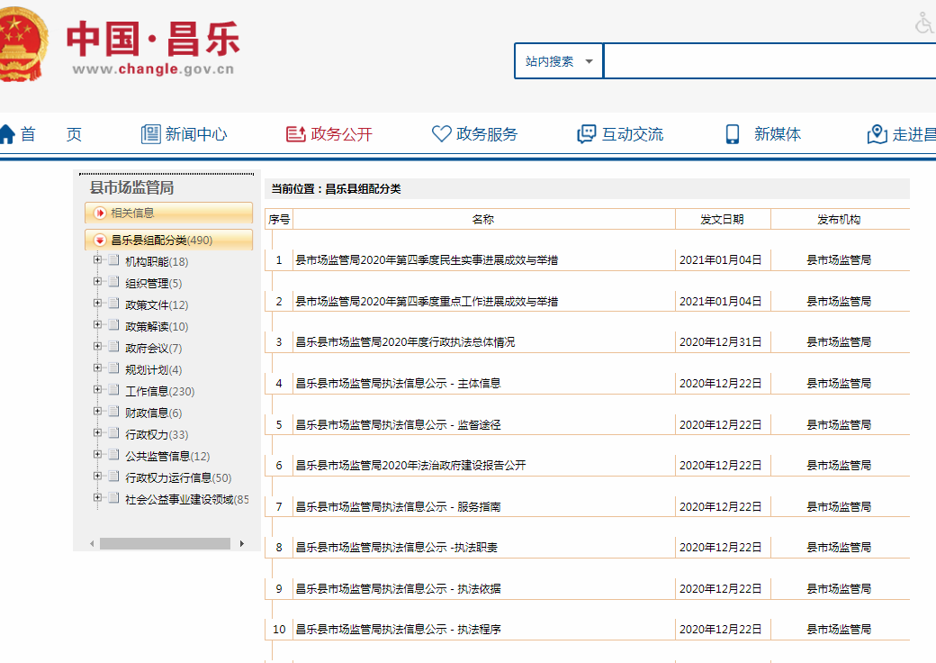The height and width of the screenshot is (663, 936).
Task: Expand the 行政权力 tree node
Action: tap(97, 434)
